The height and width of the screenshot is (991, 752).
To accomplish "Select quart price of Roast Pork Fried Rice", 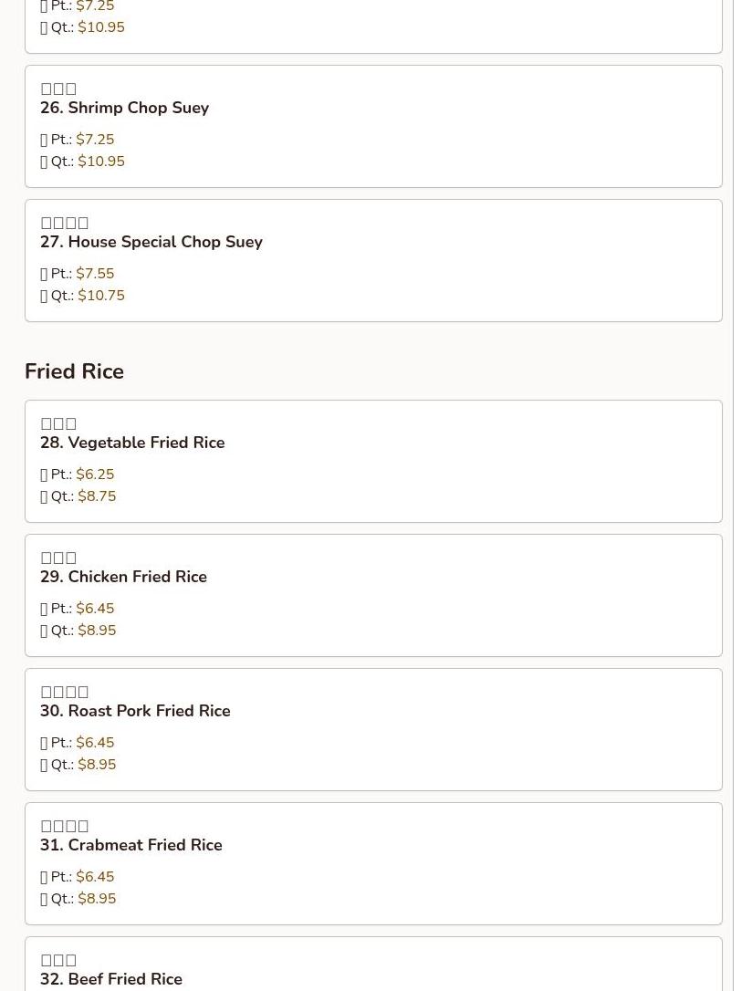I will click(x=97, y=765).
